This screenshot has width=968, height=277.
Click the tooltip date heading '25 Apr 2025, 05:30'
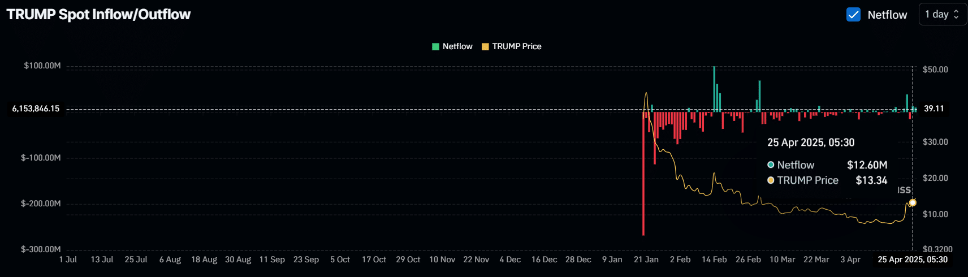click(811, 142)
